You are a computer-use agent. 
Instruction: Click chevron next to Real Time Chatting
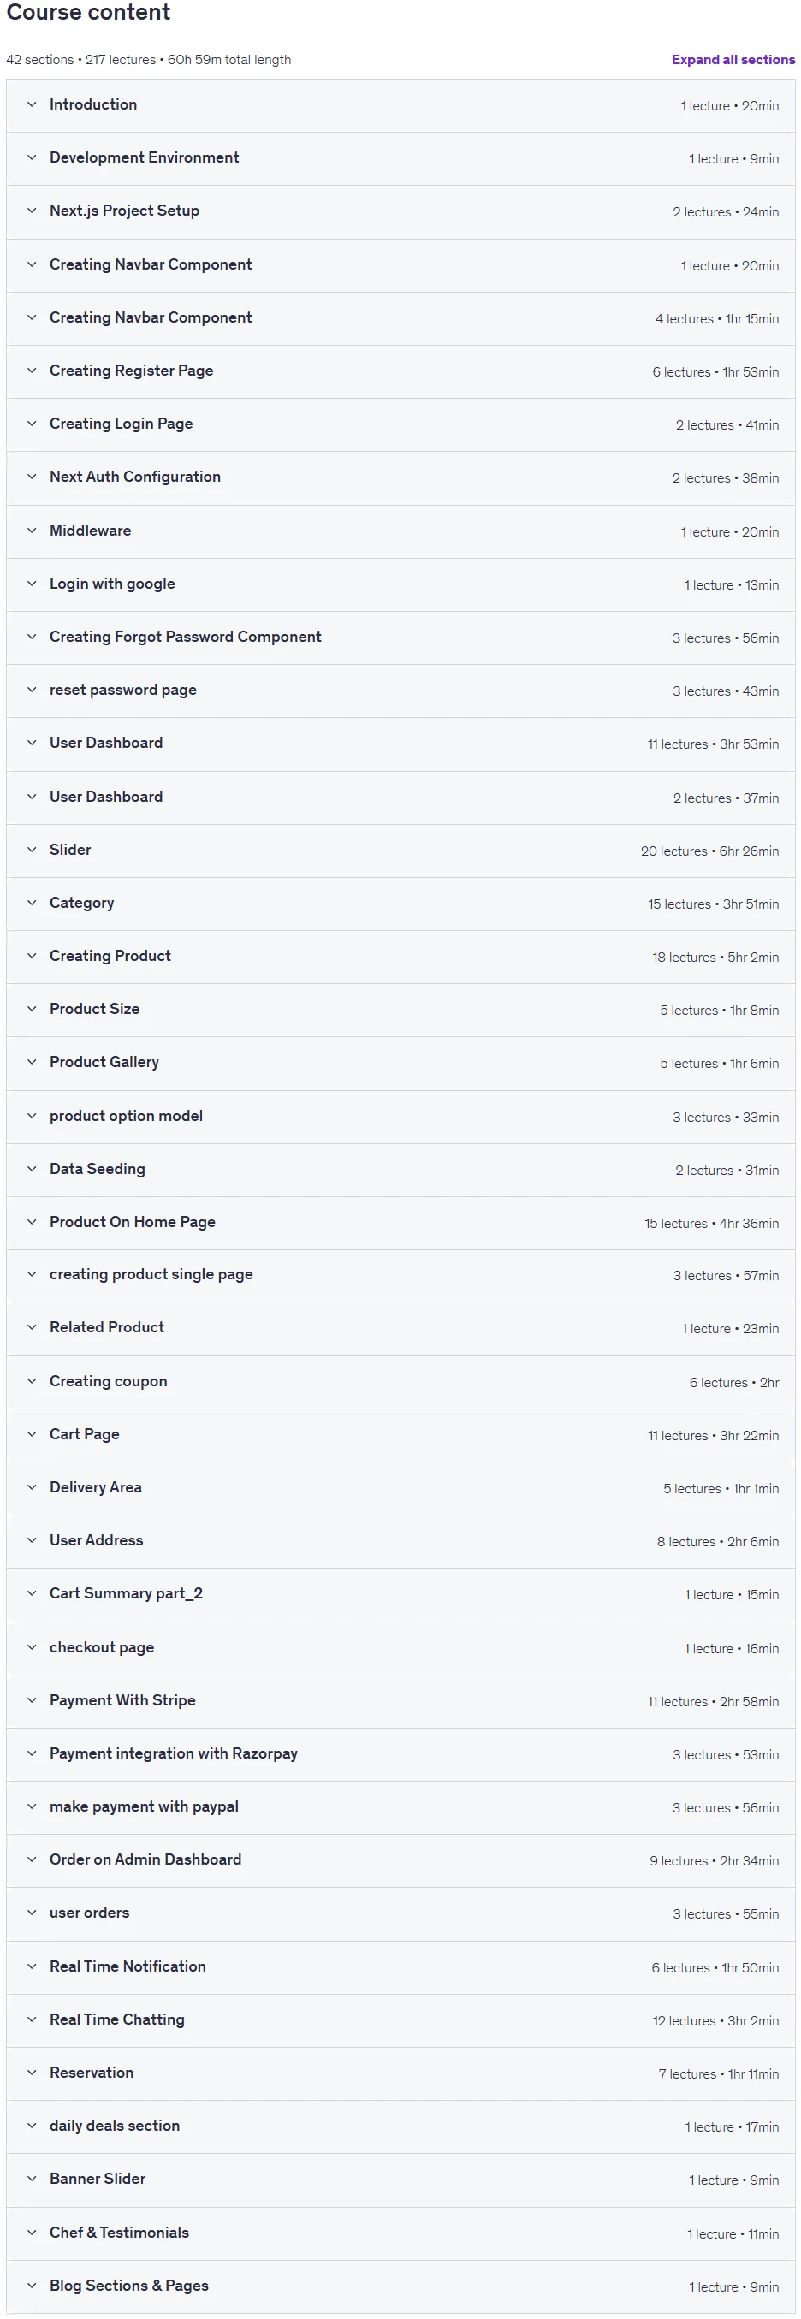pyautogui.click(x=32, y=2019)
